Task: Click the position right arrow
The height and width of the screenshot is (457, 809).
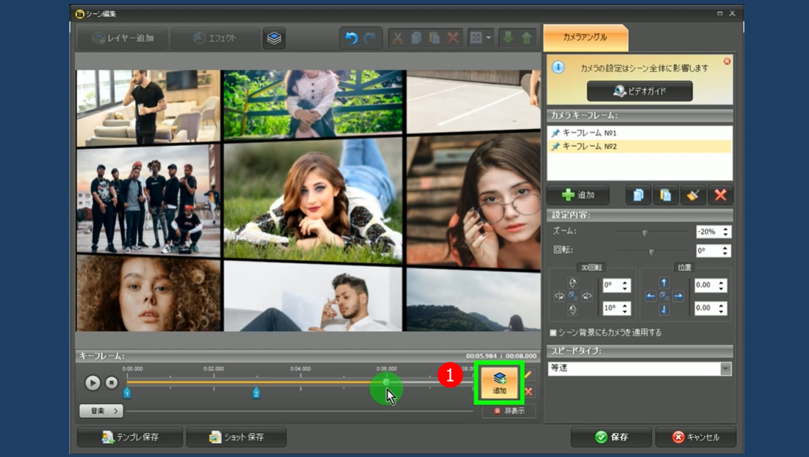Action: click(678, 296)
